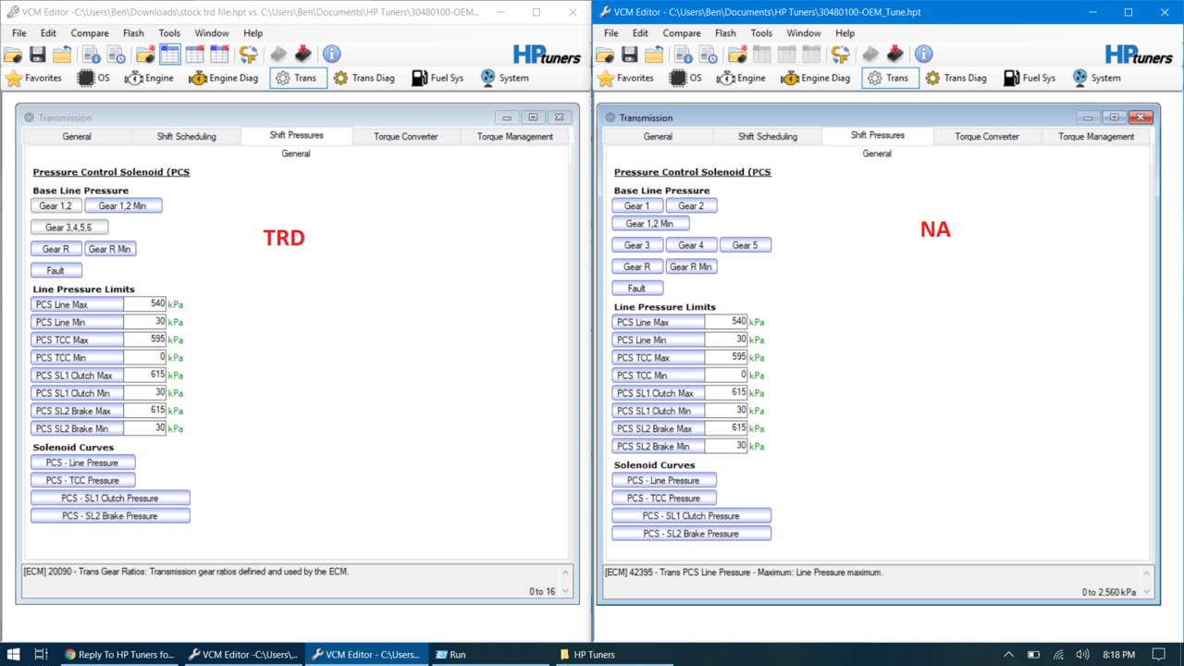Open Run dialog from taskbar
This screenshot has width=1184, height=666.
(450, 654)
